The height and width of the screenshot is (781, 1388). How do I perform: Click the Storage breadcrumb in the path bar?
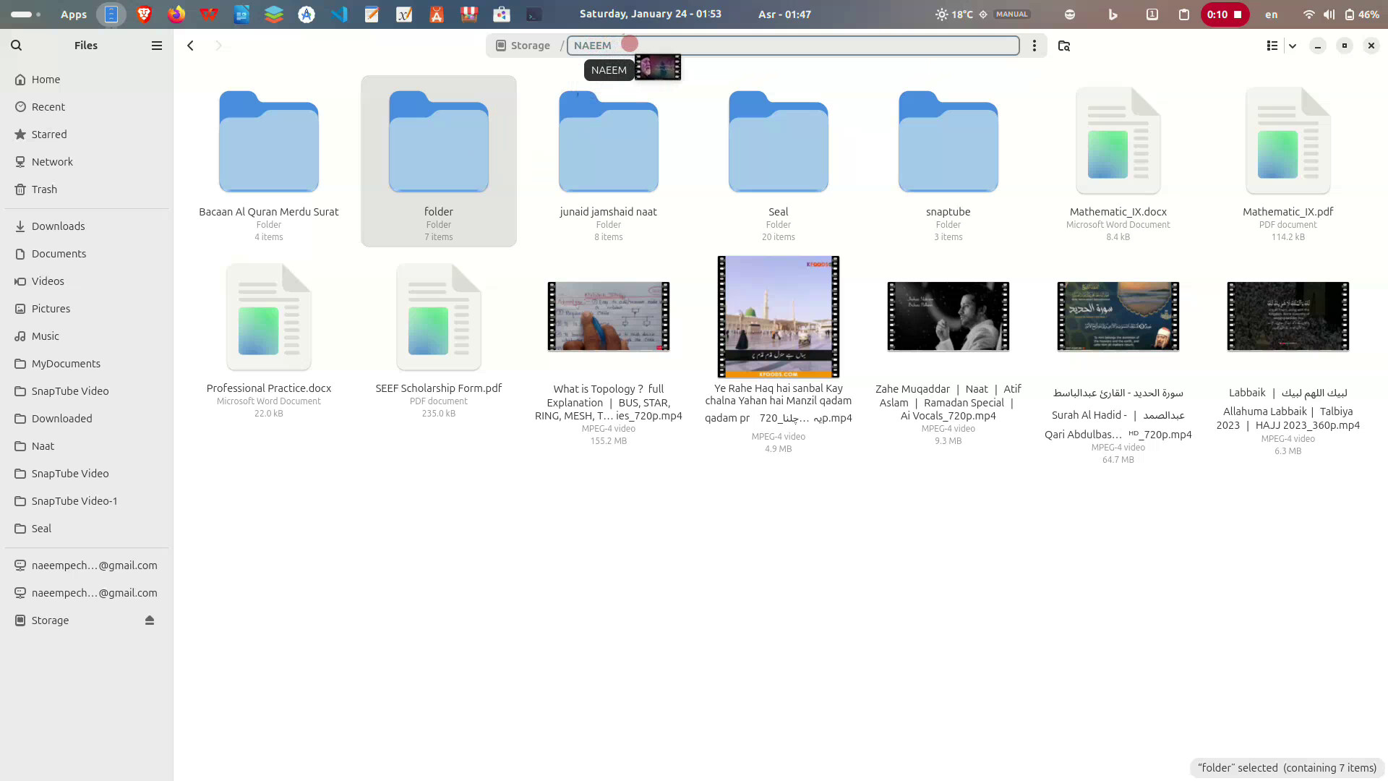tap(530, 45)
